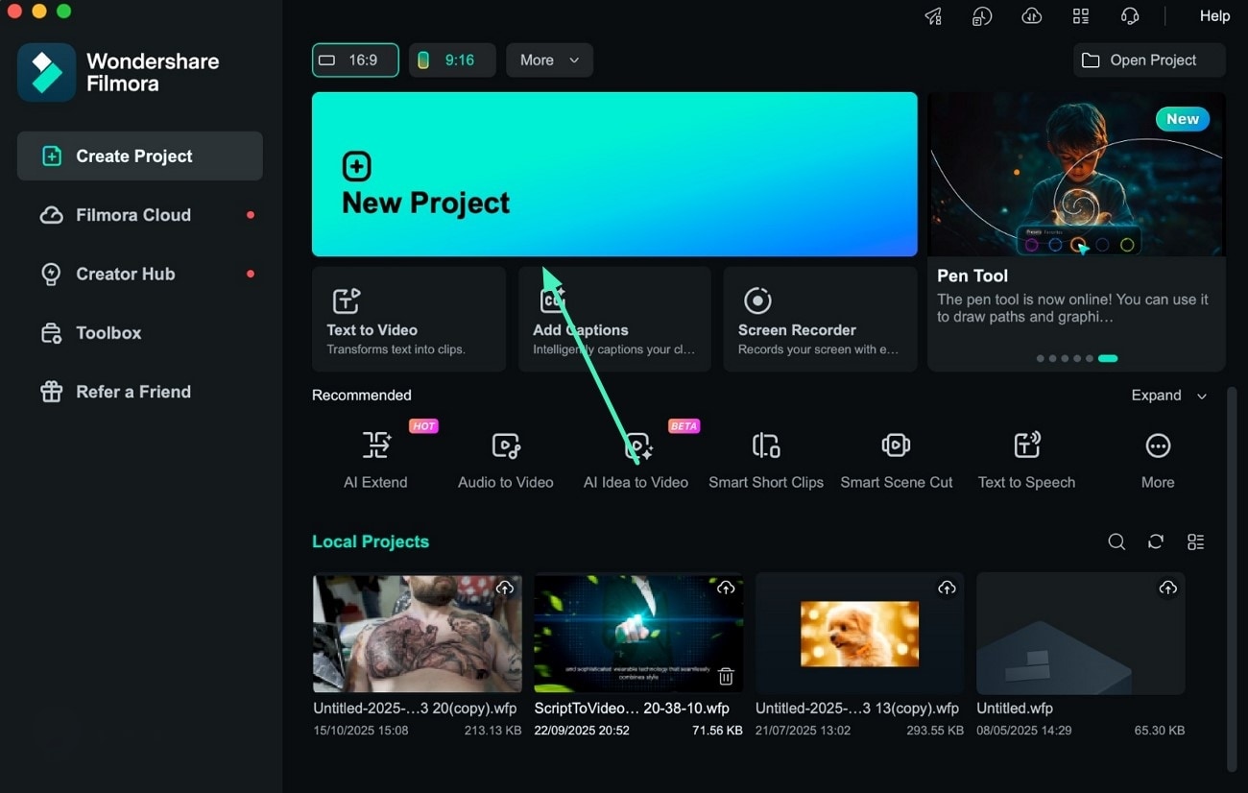Click the headset support icon

point(1130,16)
